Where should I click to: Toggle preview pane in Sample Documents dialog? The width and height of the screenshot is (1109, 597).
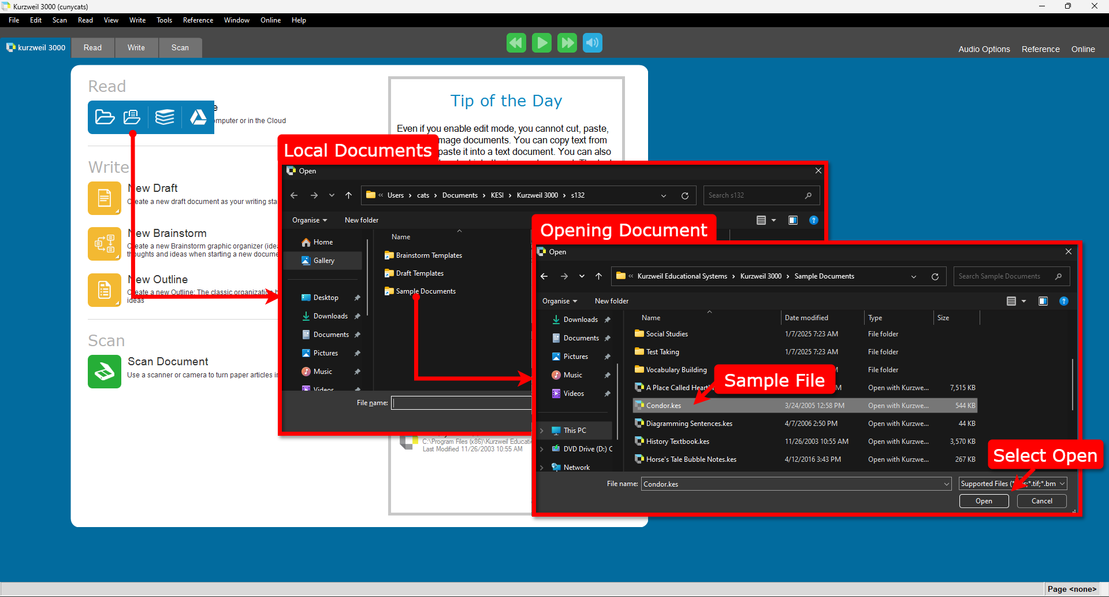click(1043, 301)
